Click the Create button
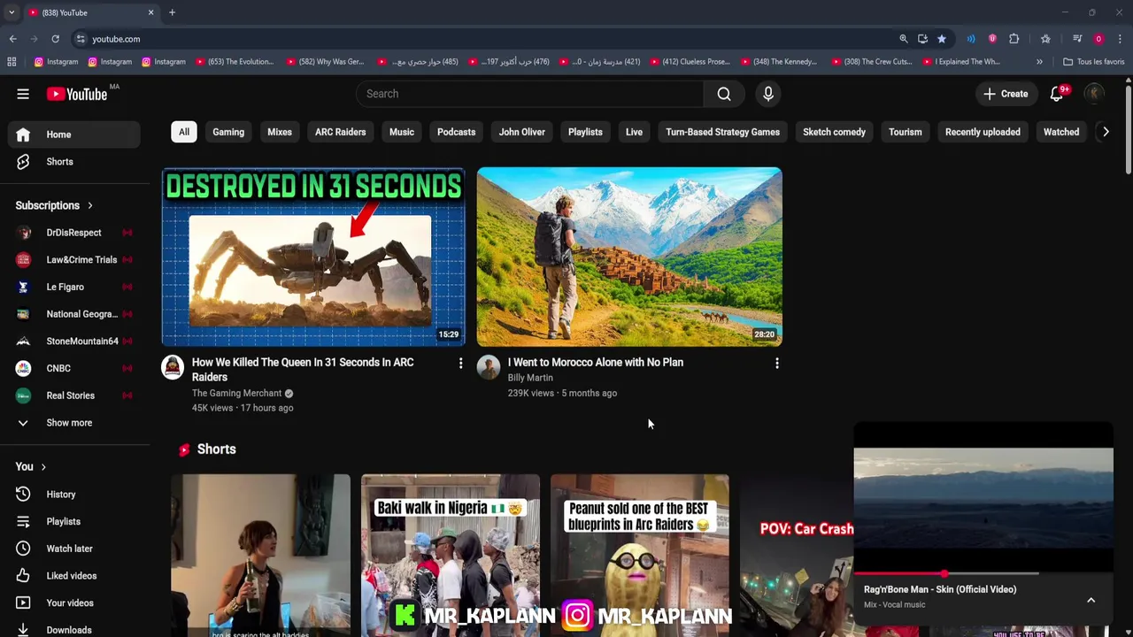Image resolution: width=1133 pixels, height=637 pixels. (x=1006, y=94)
